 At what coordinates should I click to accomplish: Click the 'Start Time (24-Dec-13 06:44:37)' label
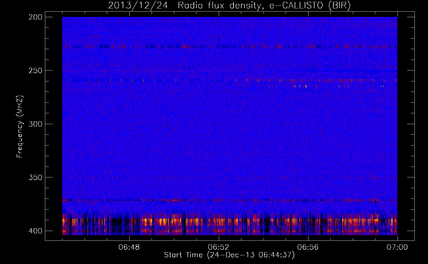pos(229,255)
